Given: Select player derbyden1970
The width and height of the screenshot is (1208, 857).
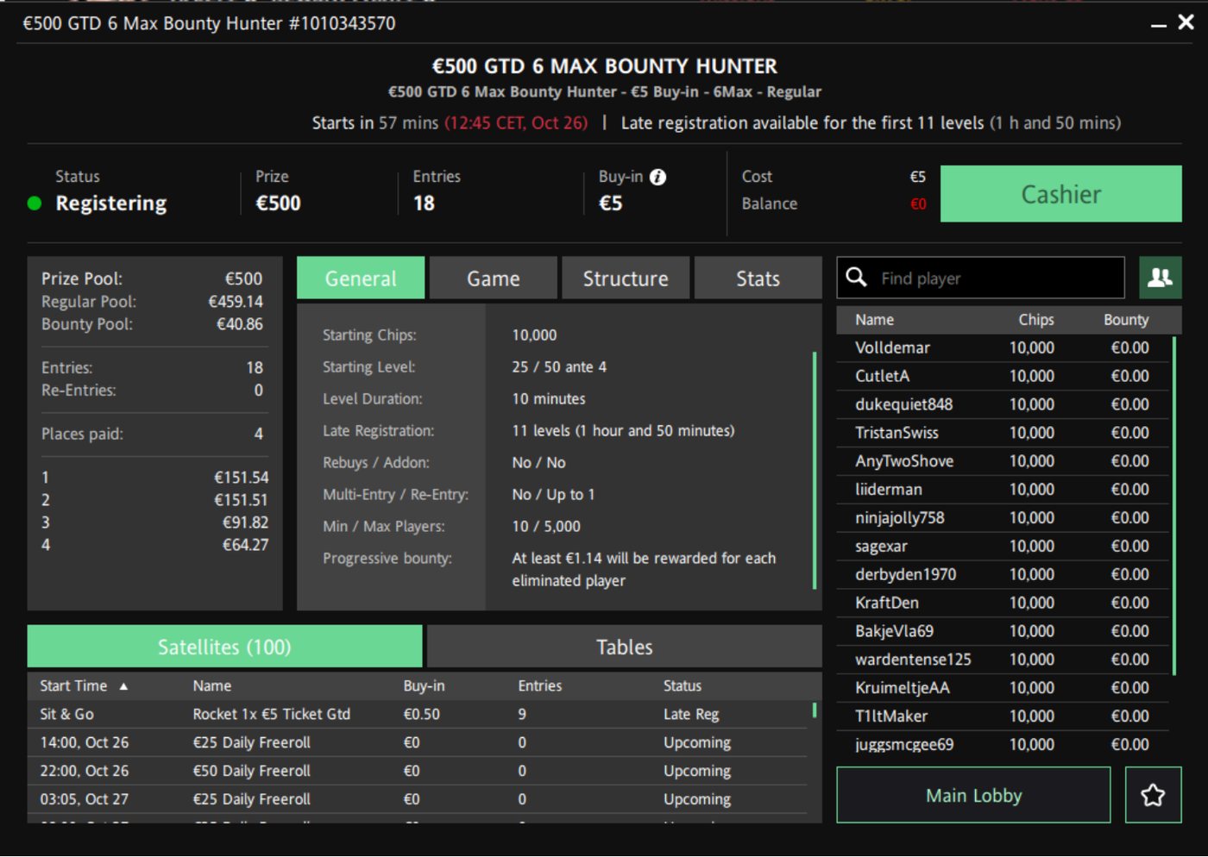Looking at the screenshot, I should click(1004, 574).
